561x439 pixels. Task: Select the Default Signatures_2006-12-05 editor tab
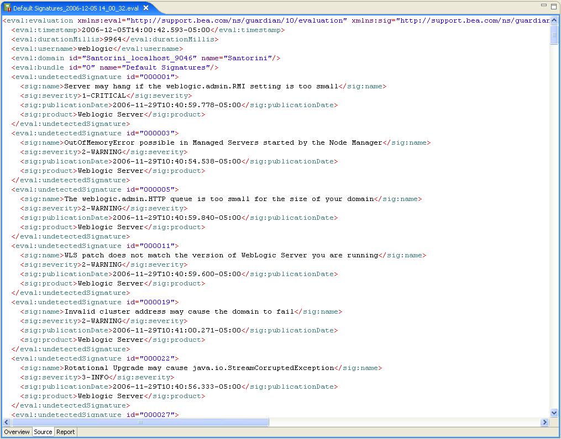(76, 8)
